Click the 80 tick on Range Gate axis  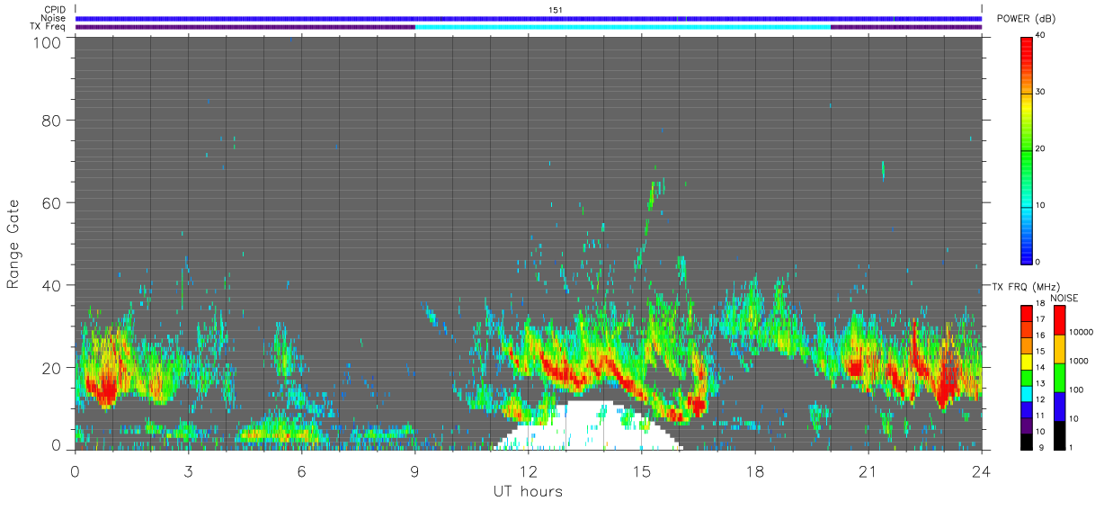point(51,120)
